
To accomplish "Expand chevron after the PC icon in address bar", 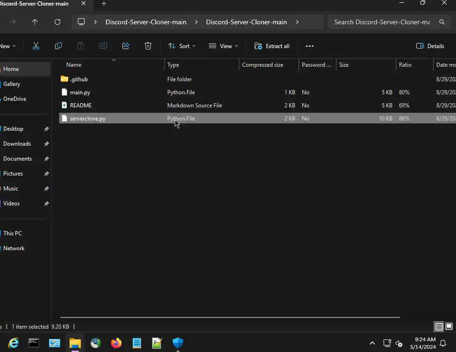I will pos(95,22).
